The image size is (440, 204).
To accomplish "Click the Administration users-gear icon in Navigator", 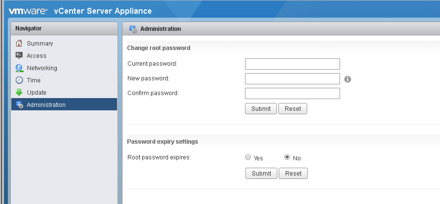I will (x=20, y=105).
